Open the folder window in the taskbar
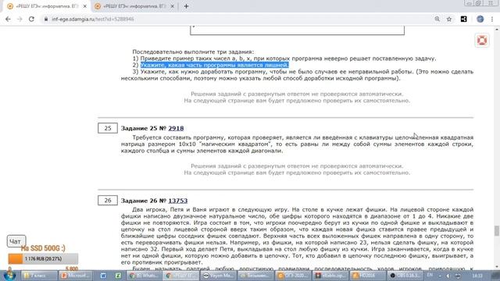 click(39, 276)
